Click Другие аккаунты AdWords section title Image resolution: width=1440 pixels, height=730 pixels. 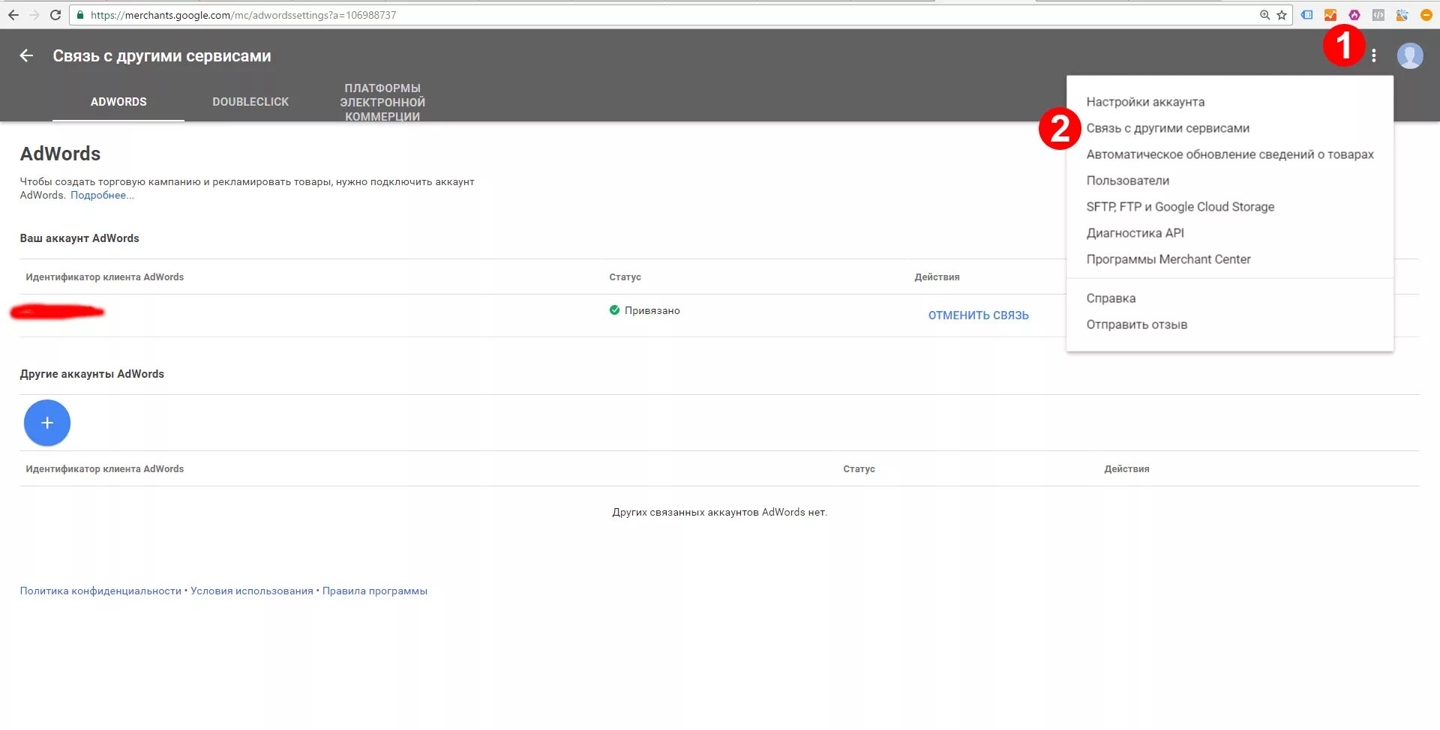91,374
